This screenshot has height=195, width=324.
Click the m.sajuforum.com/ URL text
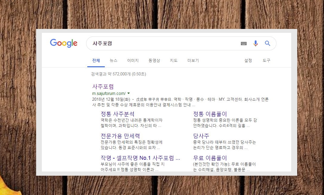pyautogui.click(x=109, y=93)
